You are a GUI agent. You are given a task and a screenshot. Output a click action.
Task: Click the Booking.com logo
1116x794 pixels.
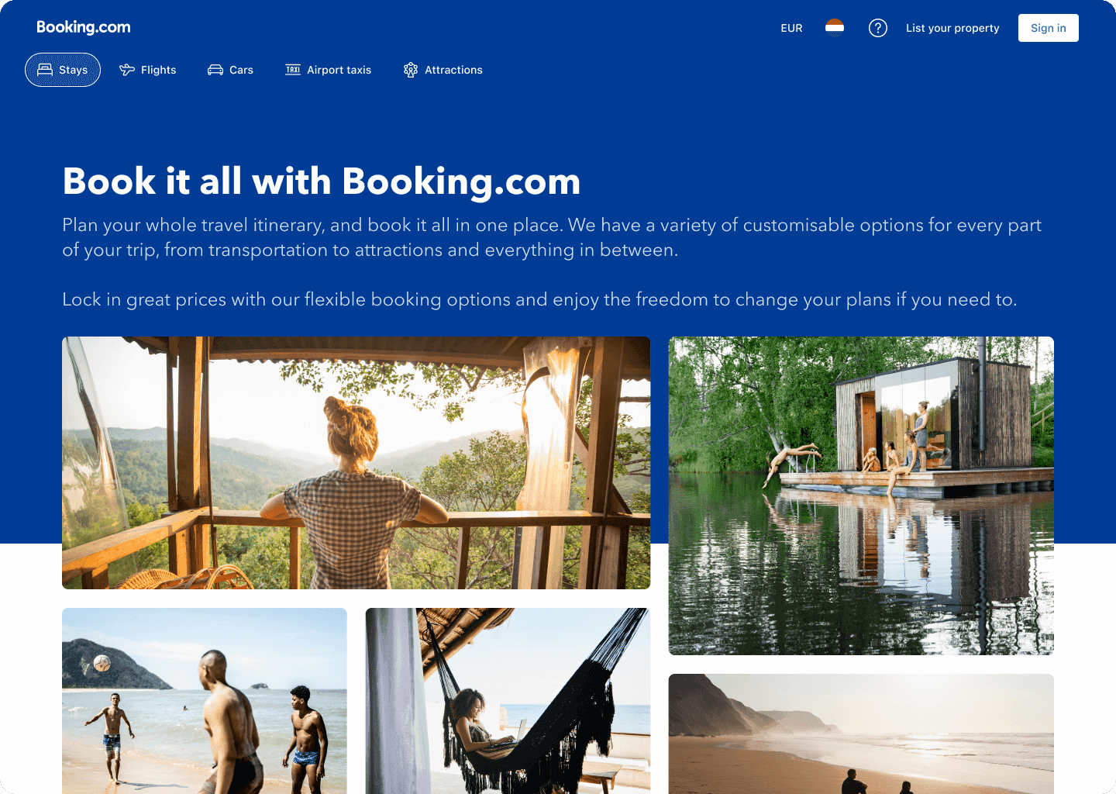click(x=84, y=27)
